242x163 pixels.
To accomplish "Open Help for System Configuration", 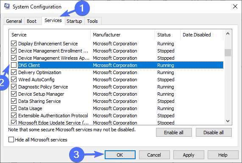I will pyautogui.click(x=223, y=155).
